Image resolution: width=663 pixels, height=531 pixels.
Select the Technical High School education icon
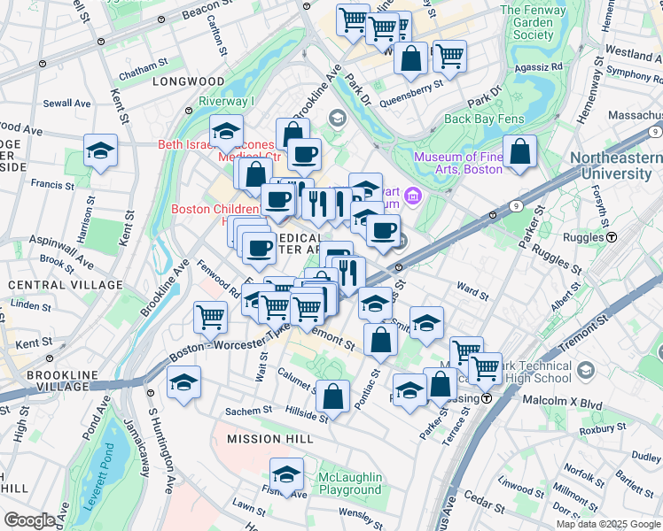tap(586, 370)
